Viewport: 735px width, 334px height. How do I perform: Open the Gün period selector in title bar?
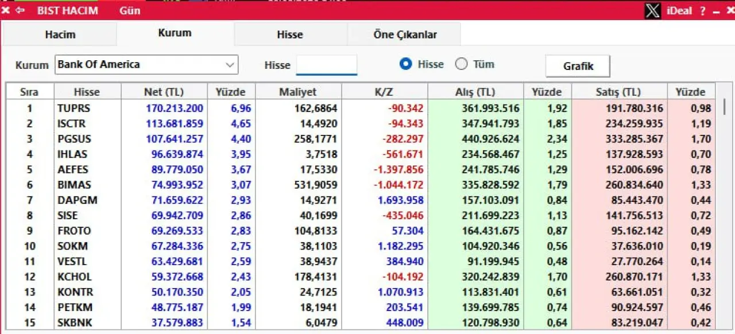[130, 10]
